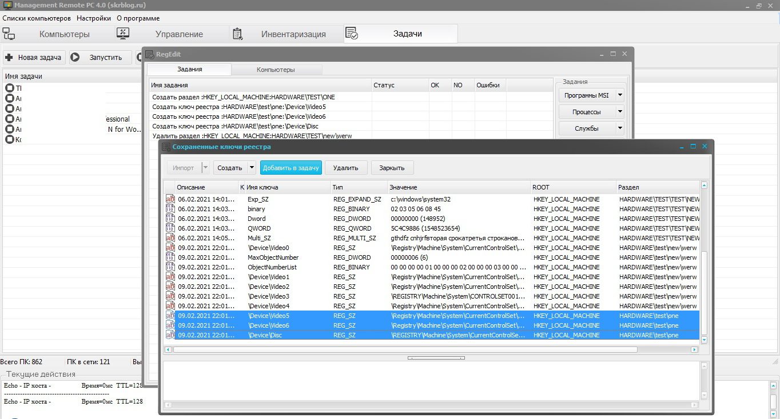Click the Статус column header in RegEdit

click(400, 85)
